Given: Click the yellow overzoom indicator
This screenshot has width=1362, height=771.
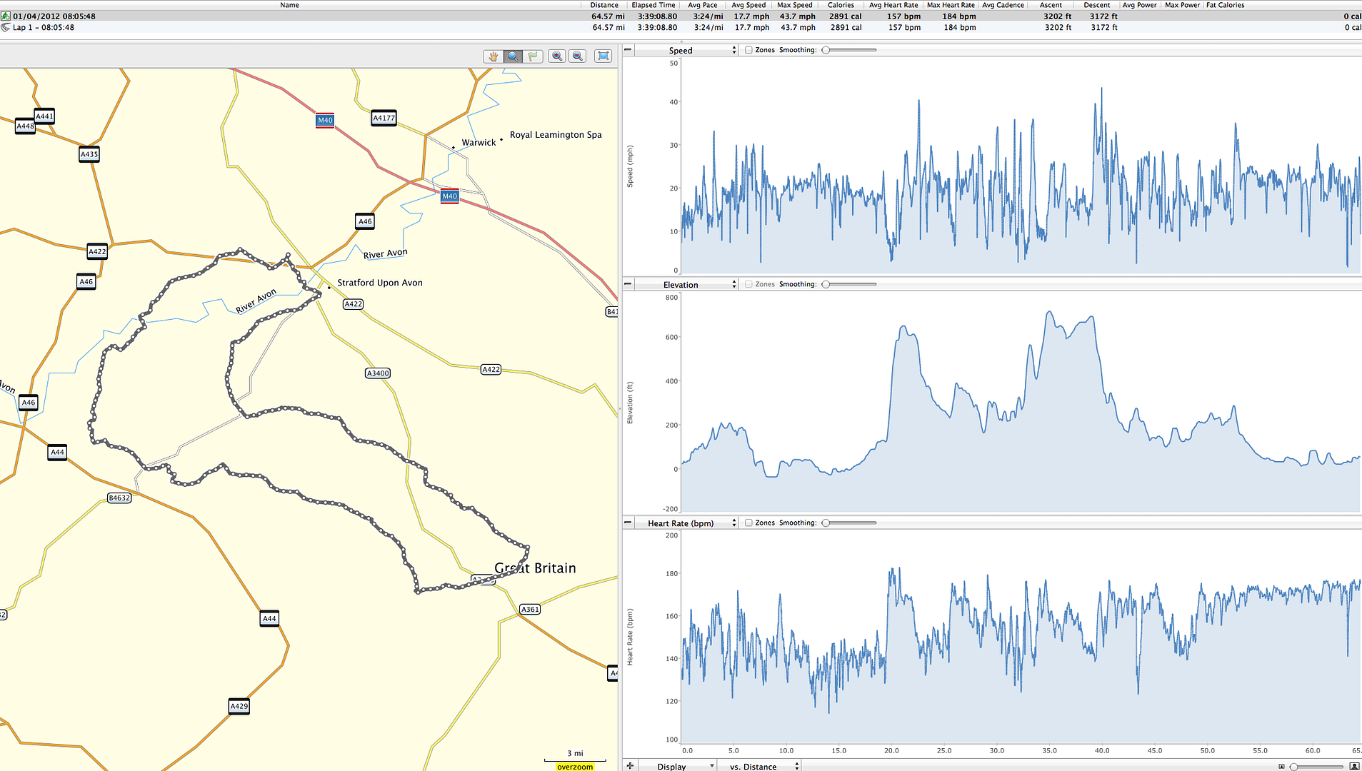Looking at the screenshot, I should click(x=575, y=767).
